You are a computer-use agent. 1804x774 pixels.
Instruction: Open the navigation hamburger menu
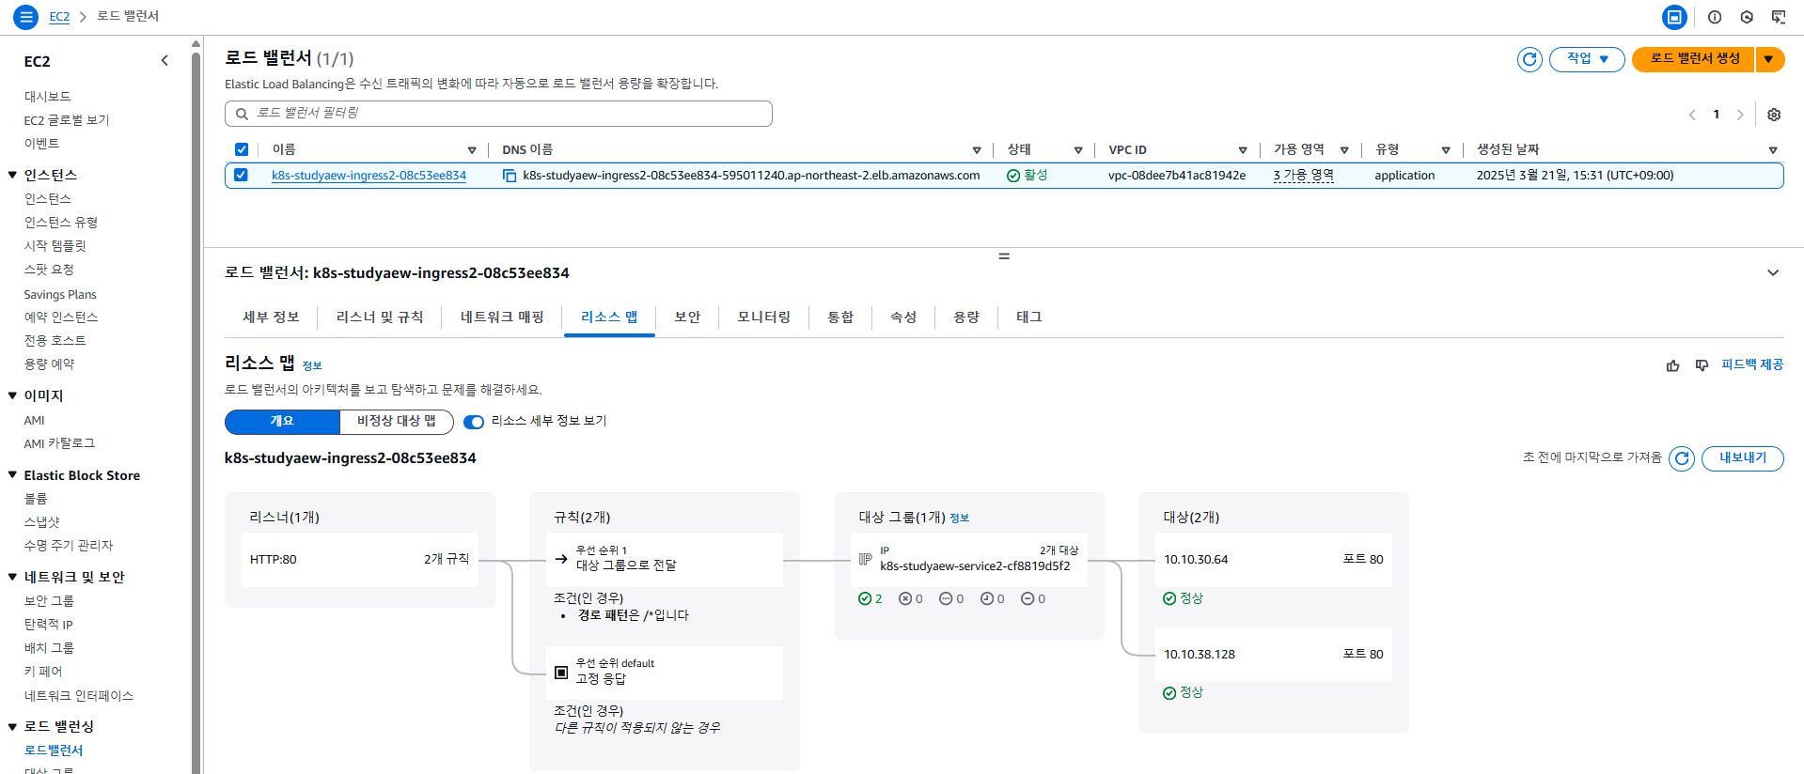pos(26,16)
